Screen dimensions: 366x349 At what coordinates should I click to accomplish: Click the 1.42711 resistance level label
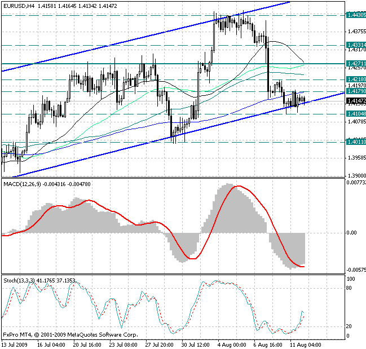pyautogui.click(x=356, y=64)
